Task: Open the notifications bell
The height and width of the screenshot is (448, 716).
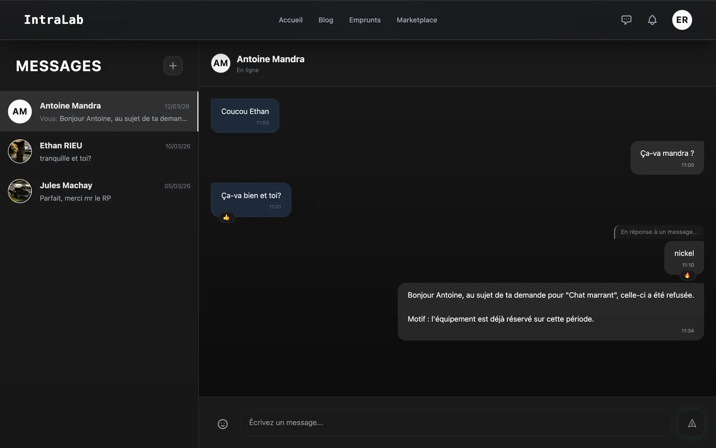Action: tap(652, 20)
